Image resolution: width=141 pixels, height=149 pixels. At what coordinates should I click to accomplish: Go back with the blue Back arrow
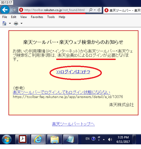5,10
